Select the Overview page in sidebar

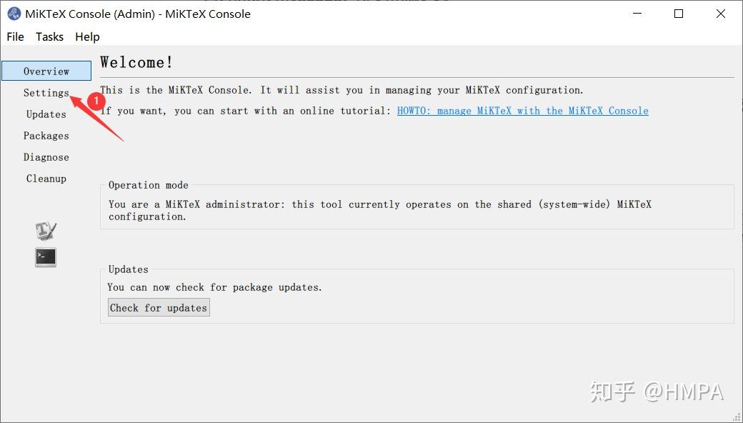tap(46, 71)
